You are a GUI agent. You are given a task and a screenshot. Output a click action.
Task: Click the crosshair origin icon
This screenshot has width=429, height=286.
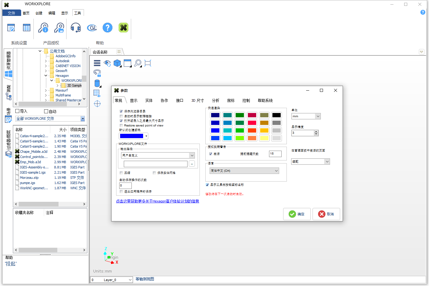97,103
